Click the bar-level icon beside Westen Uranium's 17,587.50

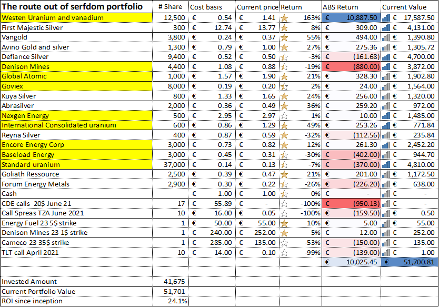386,18
